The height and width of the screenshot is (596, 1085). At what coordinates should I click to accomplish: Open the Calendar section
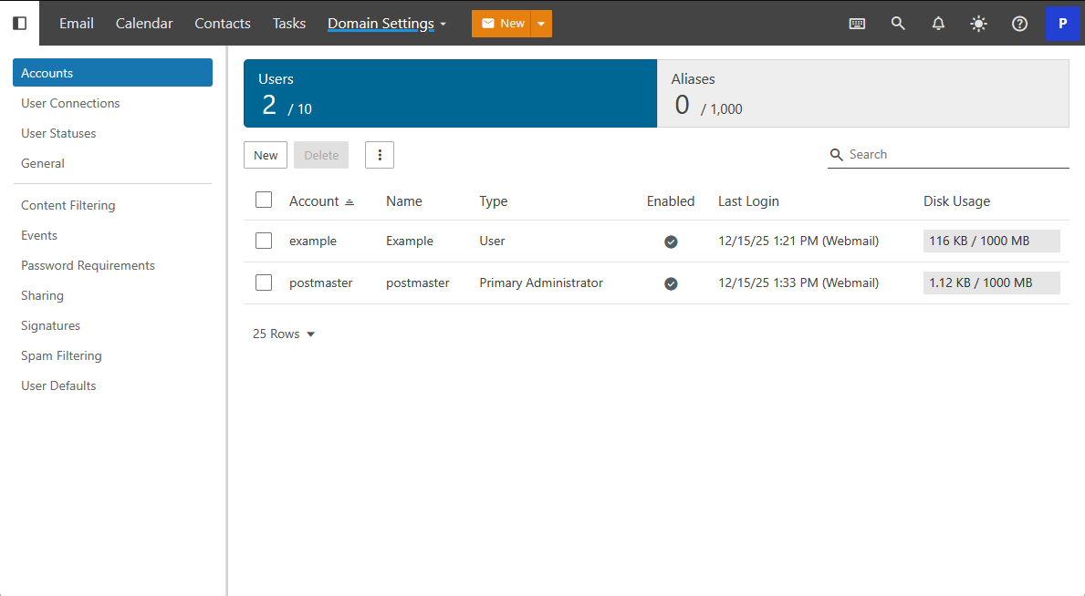[144, 24]
